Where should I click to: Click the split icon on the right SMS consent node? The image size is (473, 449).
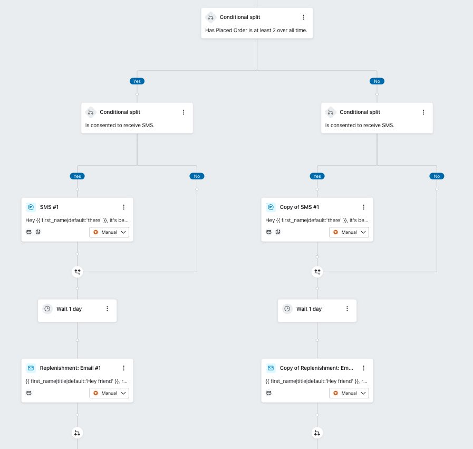330,112
